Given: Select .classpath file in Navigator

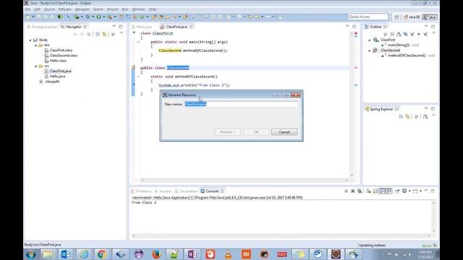Looking at the screenshot, I should 52,82.
